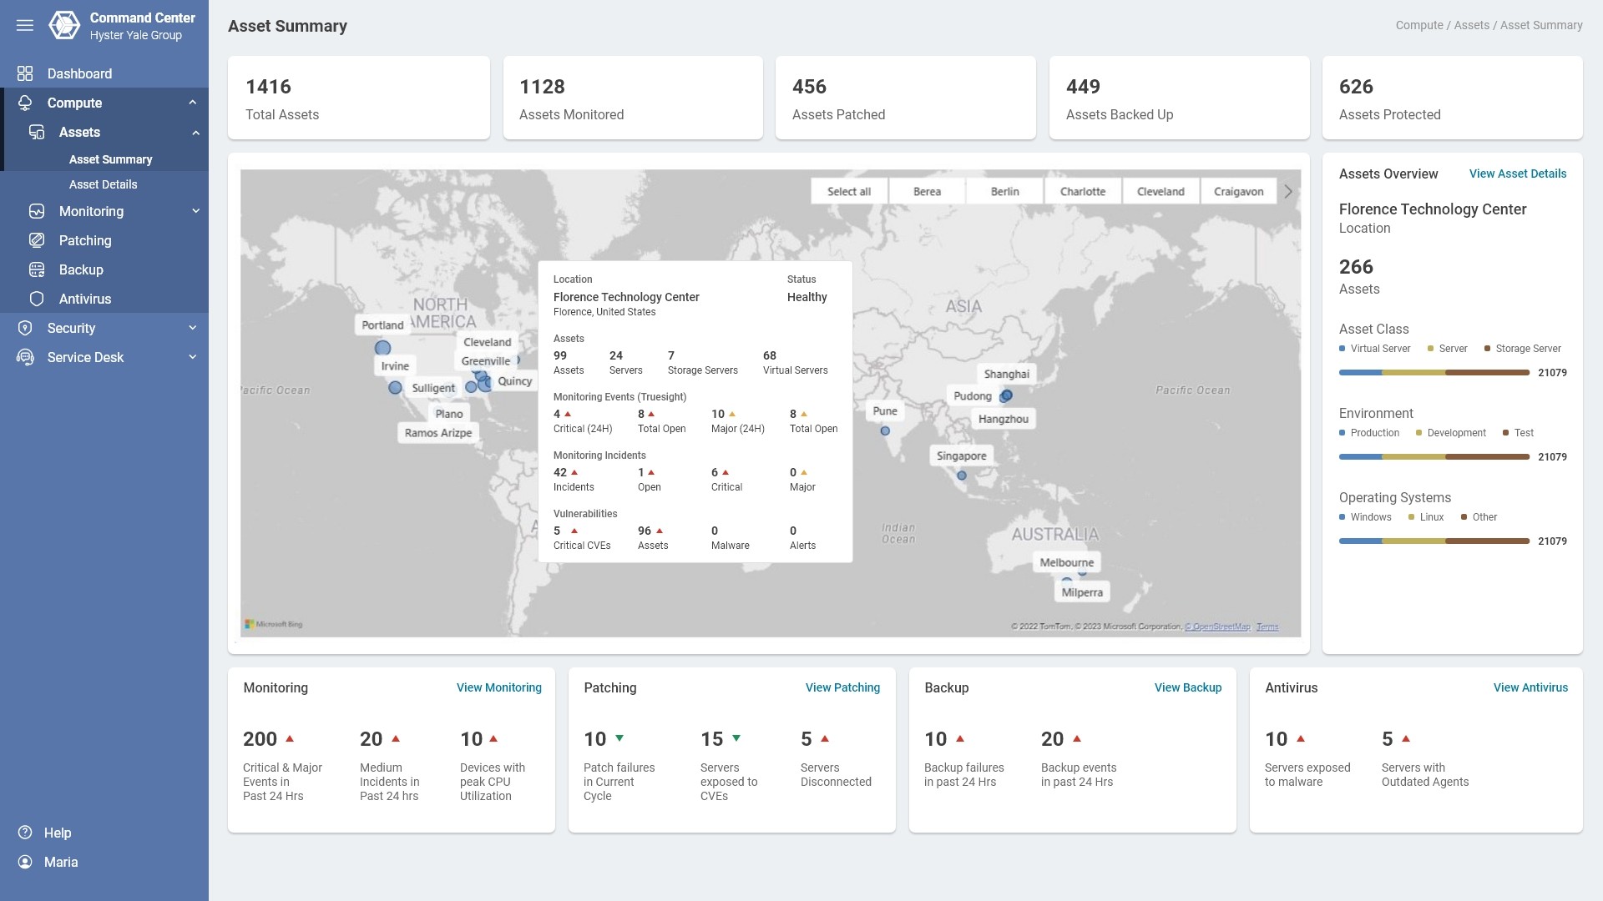Click the Backup sidebar icon

click(x=37, y=270)
